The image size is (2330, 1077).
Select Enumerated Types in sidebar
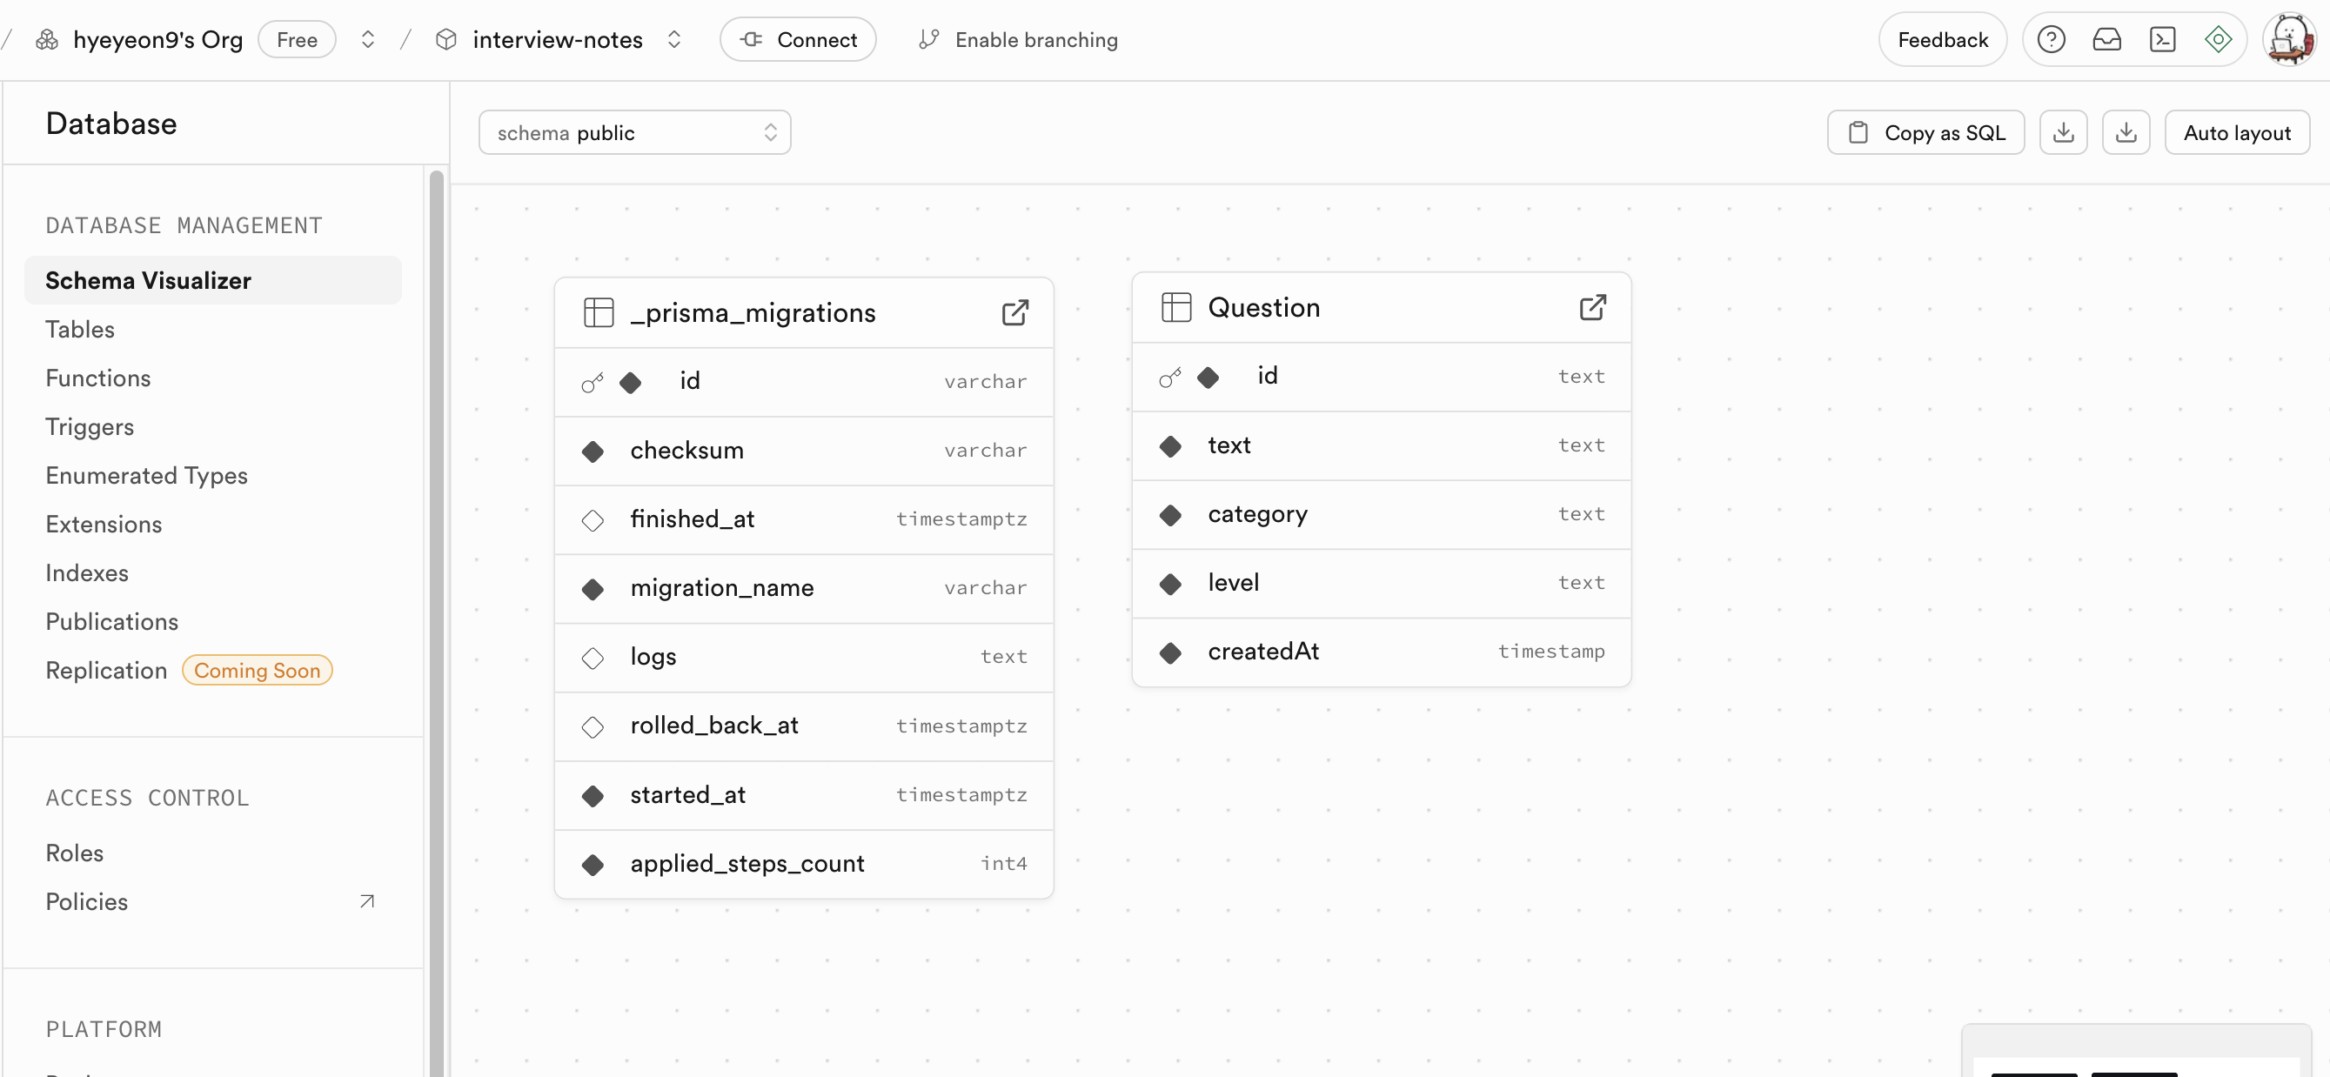point(146,476)
